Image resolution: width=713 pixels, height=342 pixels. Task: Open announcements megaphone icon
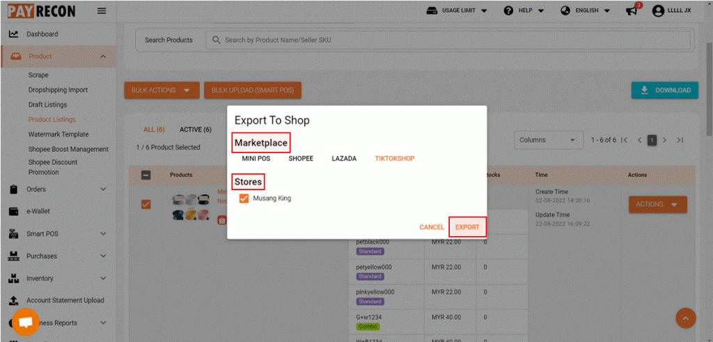(x=631, y=11)
